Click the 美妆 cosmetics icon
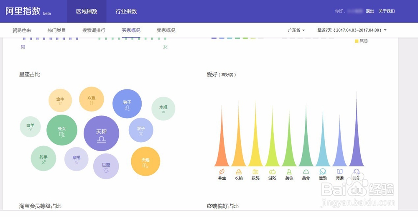This screenshot has height=217, width=418. coord(289,171)
